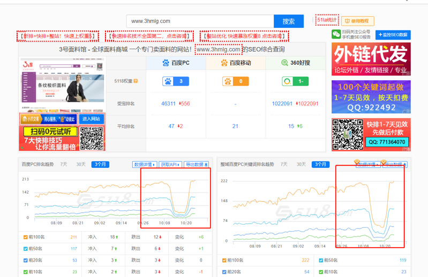This screenshot has width=428, height=277.
Task: Select 3个月 tab in 百度PC排名趋势
Action: coord(100,164)
